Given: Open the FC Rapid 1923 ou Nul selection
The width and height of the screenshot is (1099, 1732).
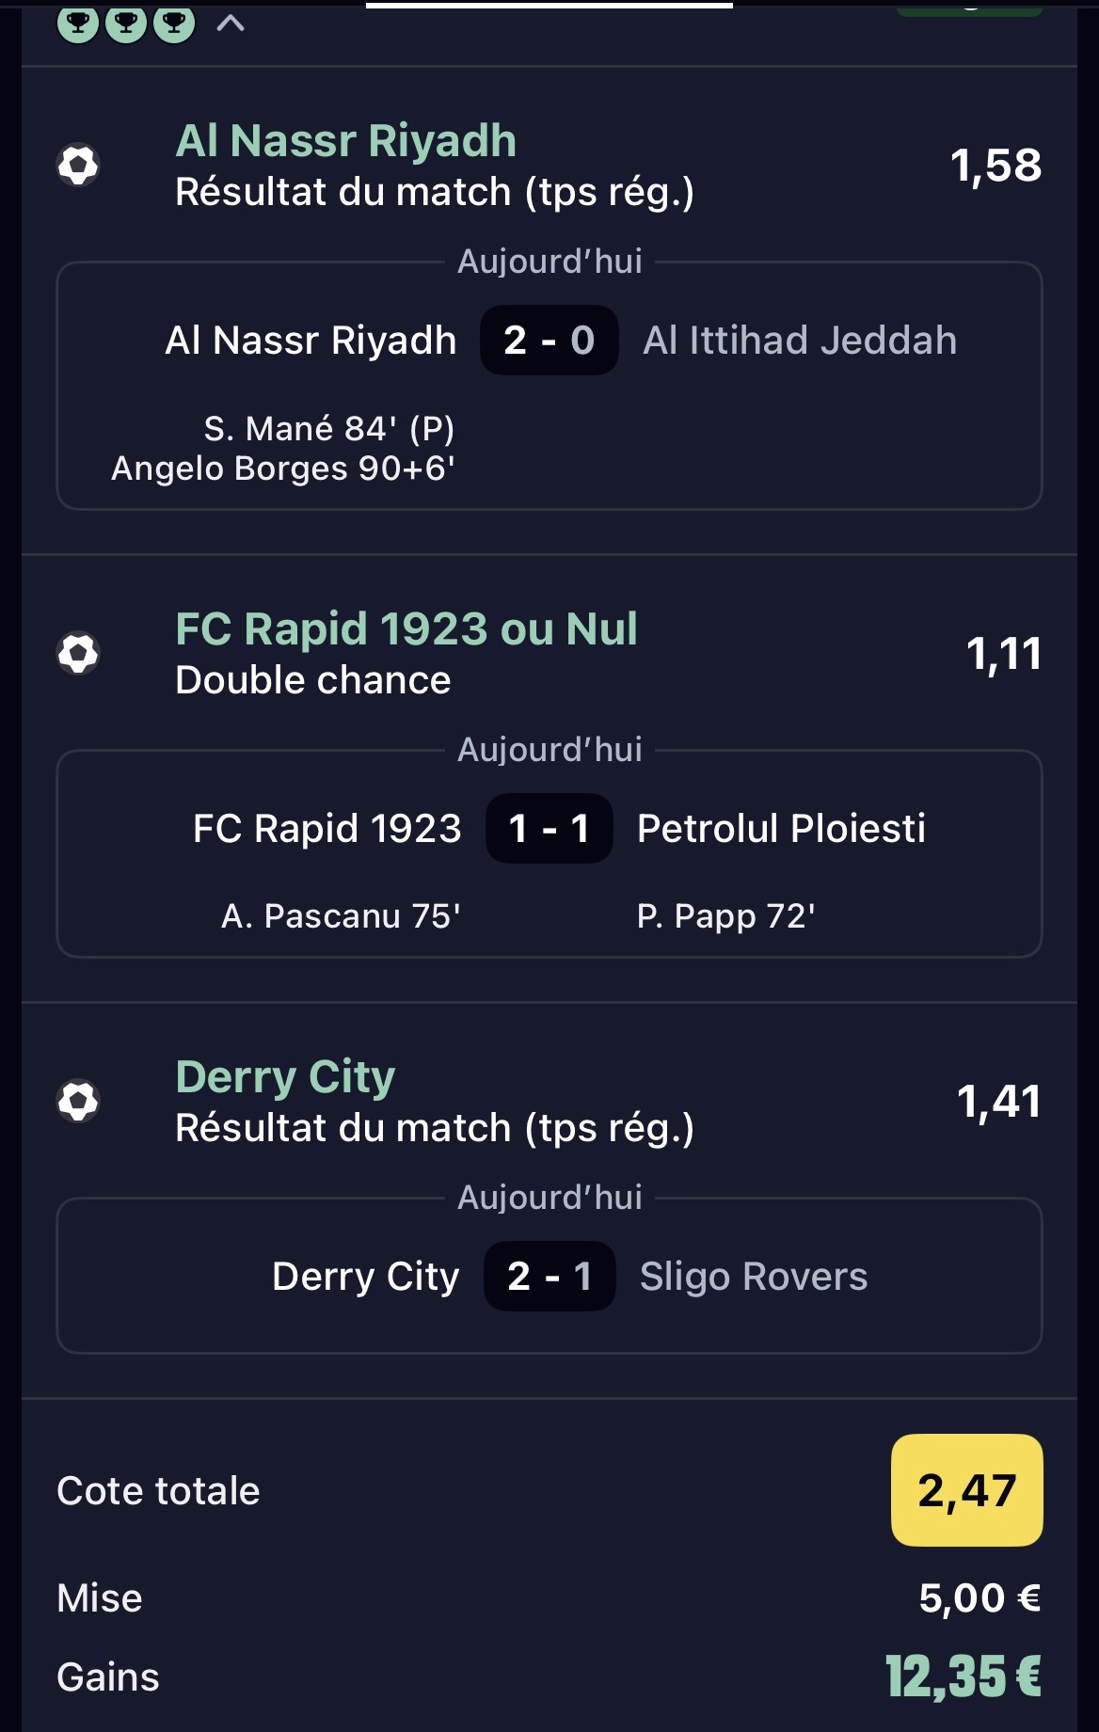Looking at the screenshot, I should (x=406, y=629).
